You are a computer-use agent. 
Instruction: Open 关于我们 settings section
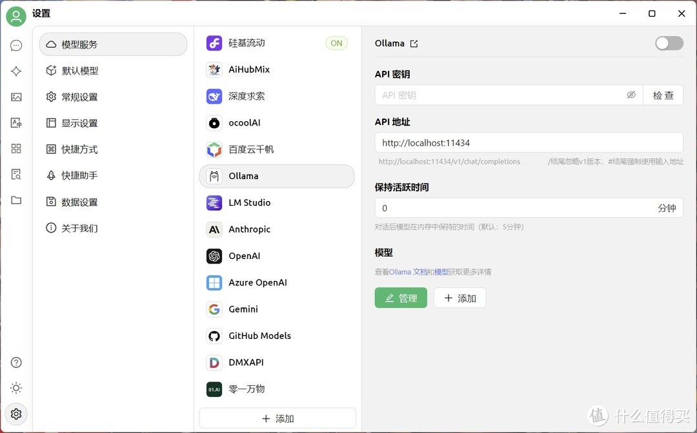113,228
